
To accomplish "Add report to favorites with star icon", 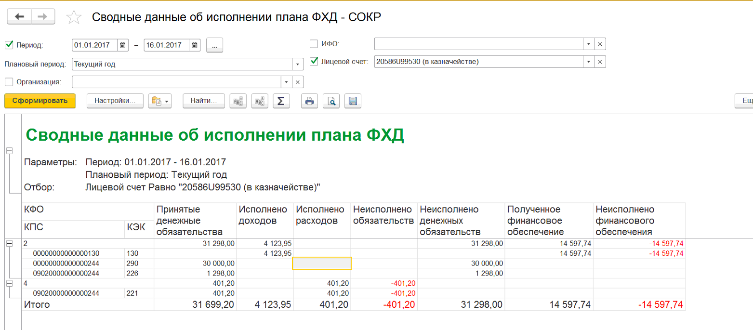I will tap(74, 17).
